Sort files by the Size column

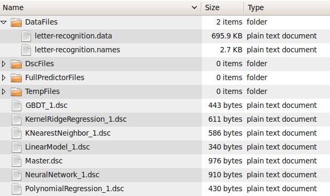tap(223, 7)
